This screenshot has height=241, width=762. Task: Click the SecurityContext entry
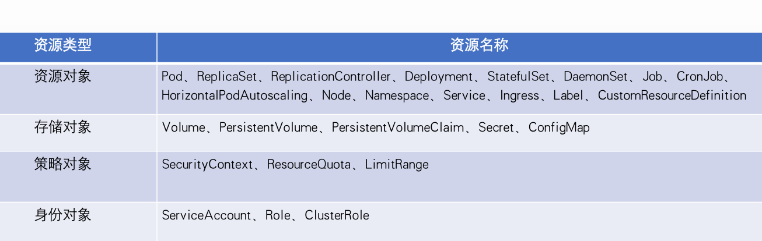coord(207,165)
